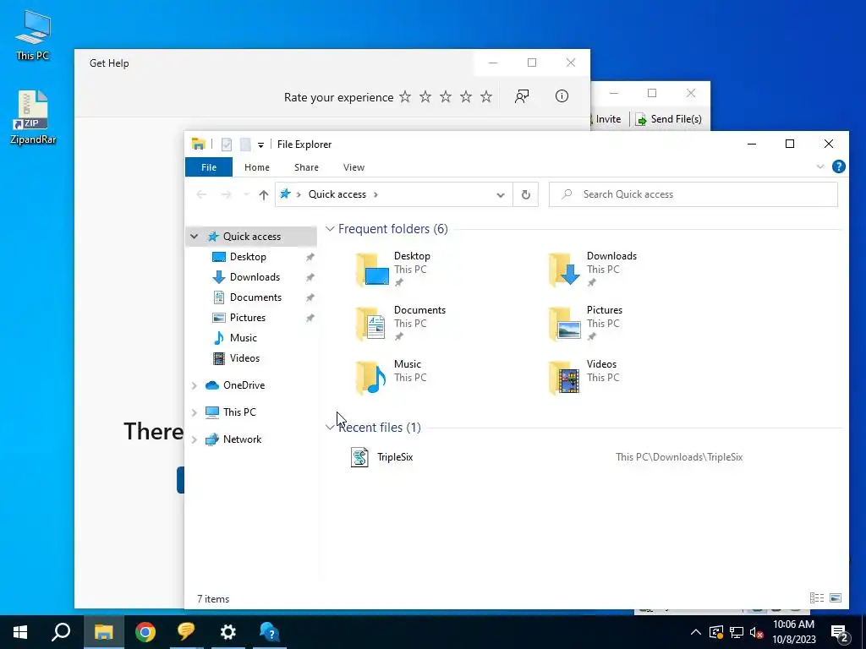866x649 pixels.
Task: Expand the This PC tree node
Action: coord(195,412)
